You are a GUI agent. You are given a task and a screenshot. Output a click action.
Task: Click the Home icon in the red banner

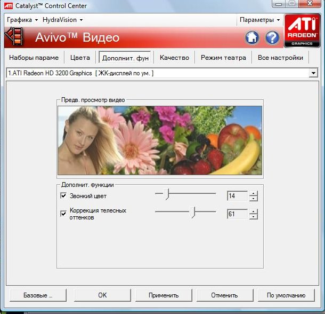tap(252, 37)
